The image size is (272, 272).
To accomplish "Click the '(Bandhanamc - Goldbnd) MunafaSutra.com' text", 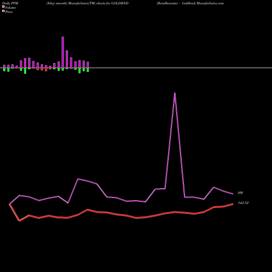I will 190,3.
